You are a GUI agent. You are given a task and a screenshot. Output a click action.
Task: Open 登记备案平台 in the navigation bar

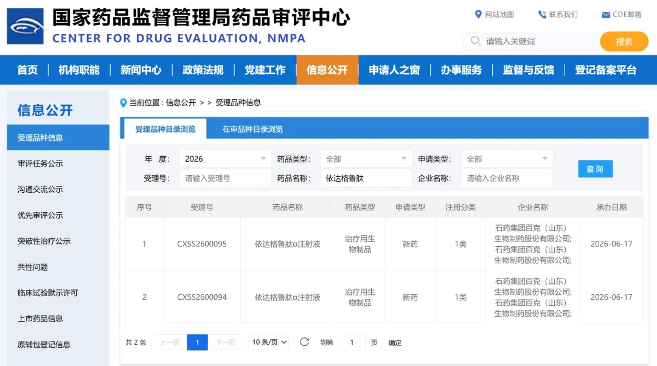tap(606, 70)
